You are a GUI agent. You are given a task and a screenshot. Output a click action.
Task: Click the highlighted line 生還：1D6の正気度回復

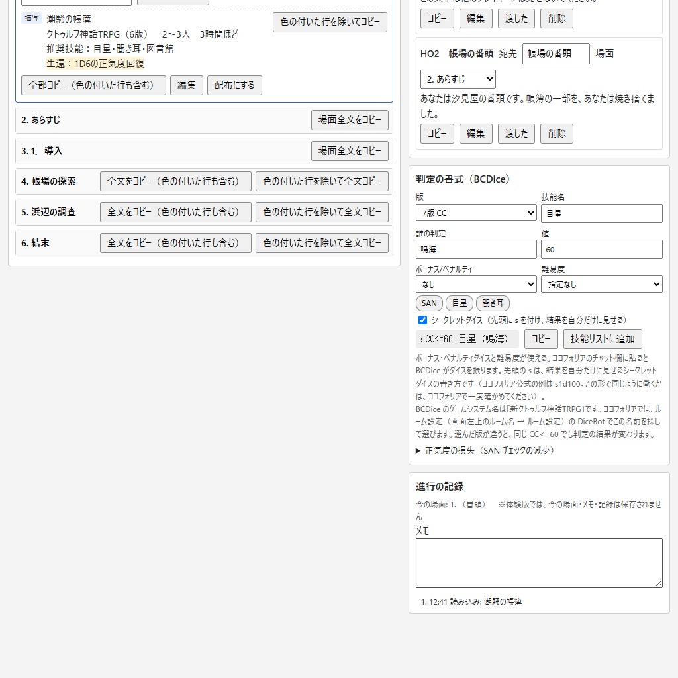(x=95, y=64)
